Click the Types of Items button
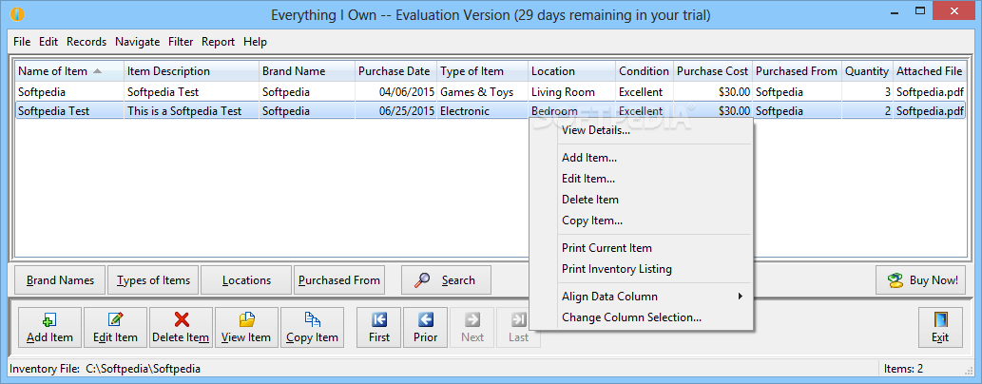982x384 pixels. 153,280
